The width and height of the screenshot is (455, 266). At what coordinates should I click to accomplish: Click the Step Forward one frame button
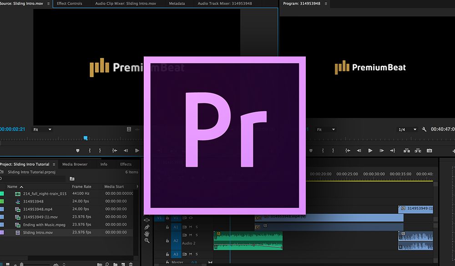[381, 150]
